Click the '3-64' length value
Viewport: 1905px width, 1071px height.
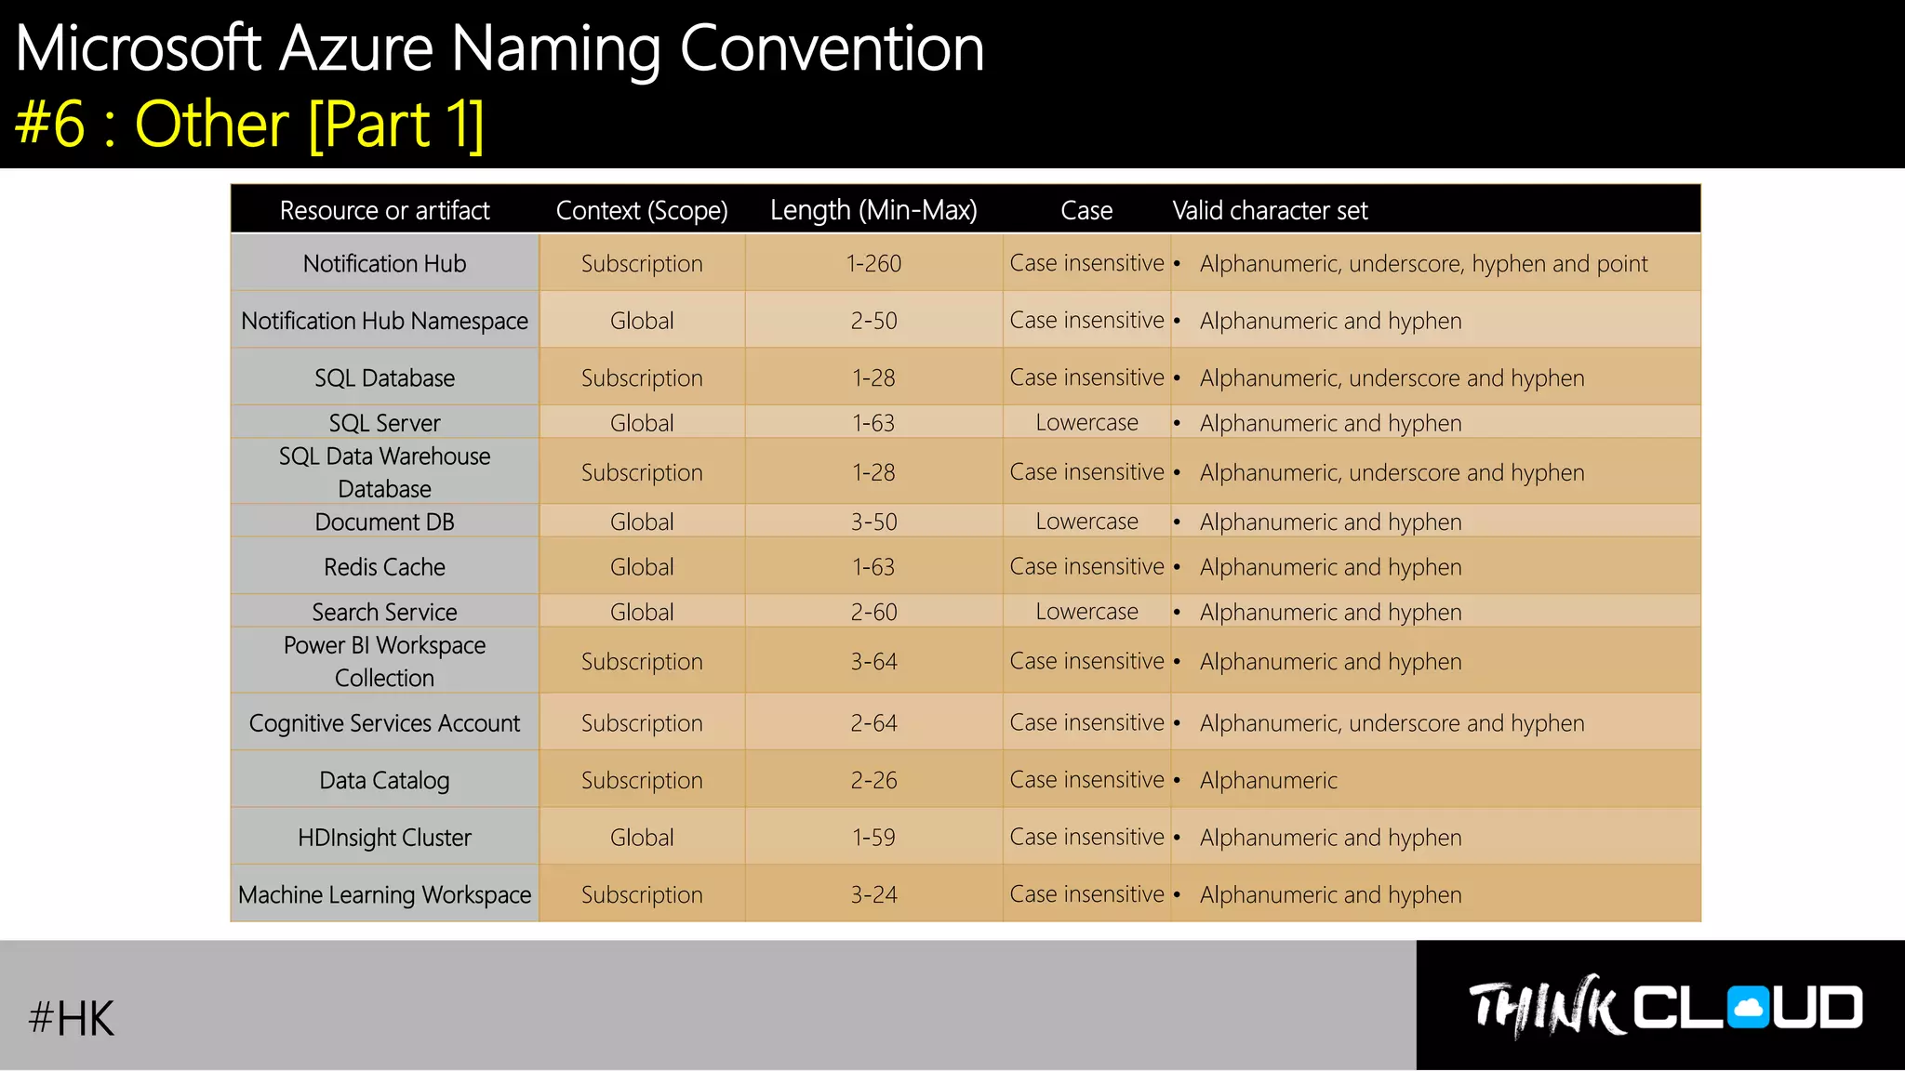click(x=873, y=661)
